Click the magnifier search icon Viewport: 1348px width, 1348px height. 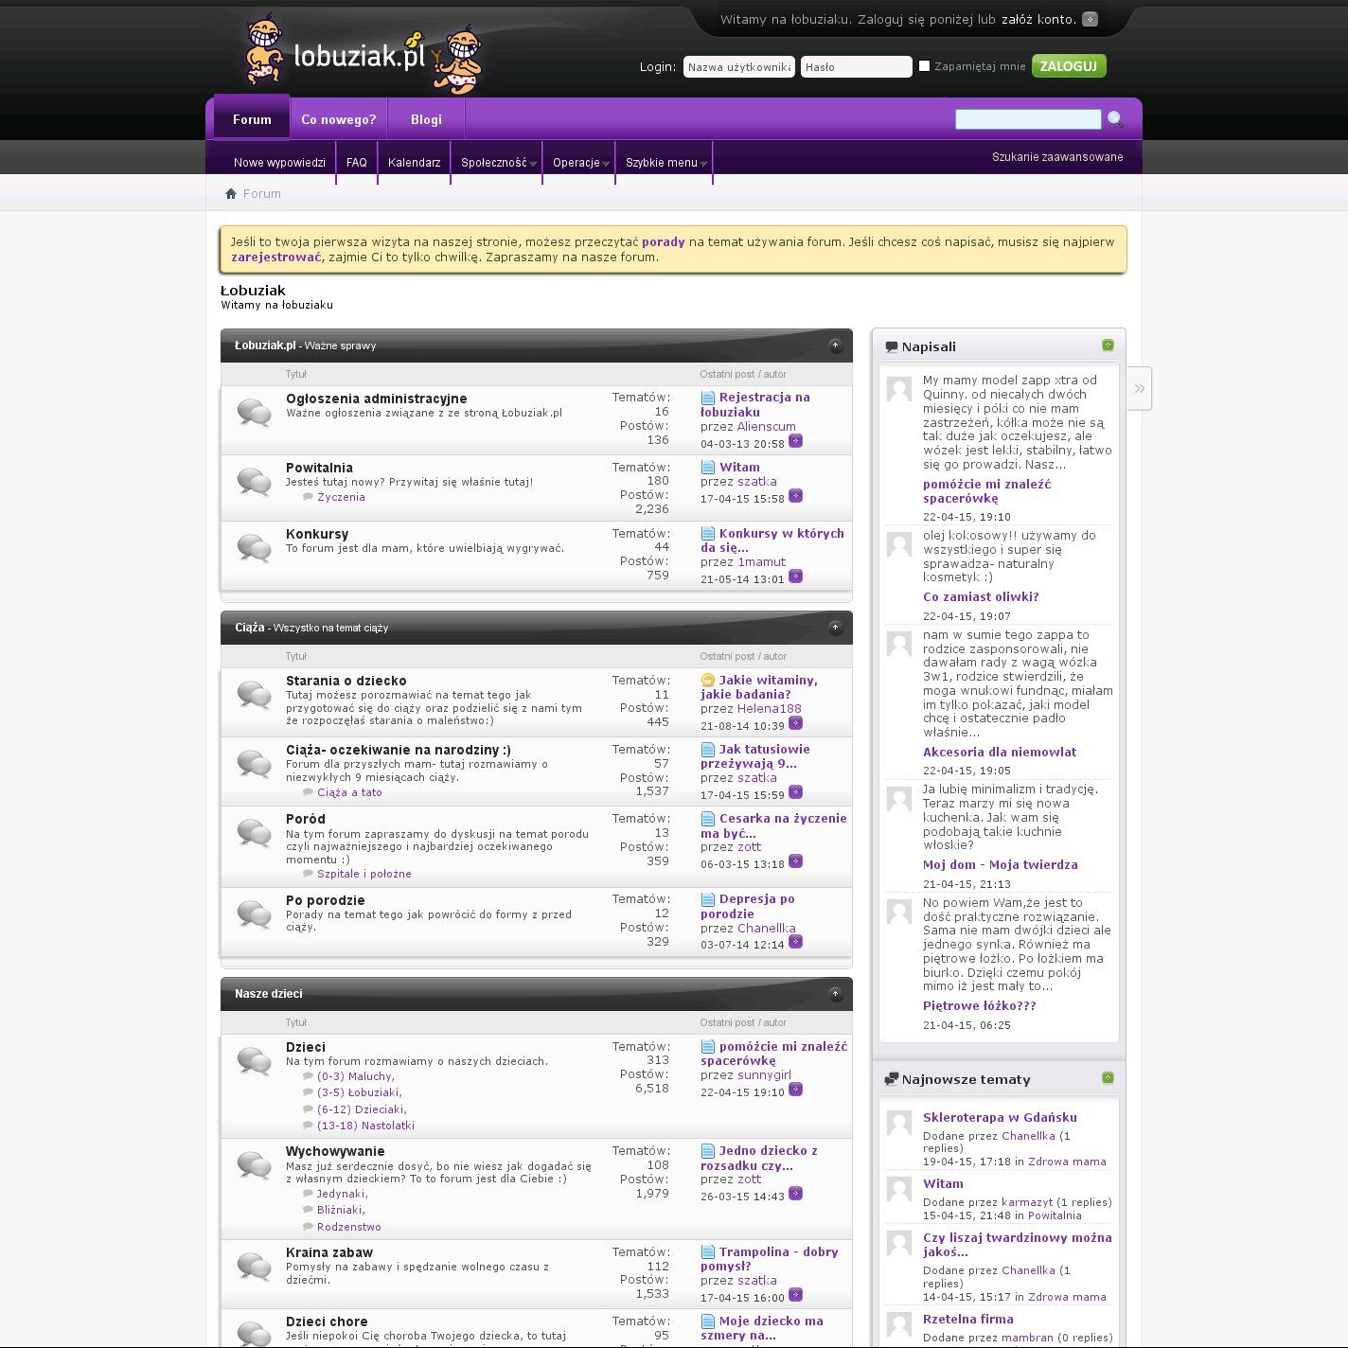[1115, 119]
